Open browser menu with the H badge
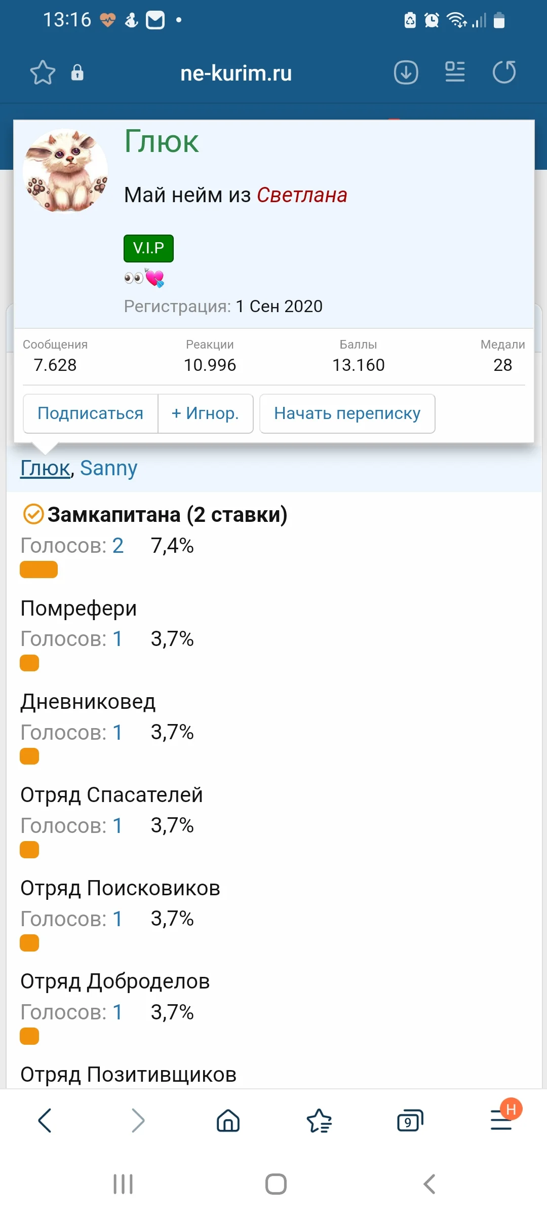Image resolution: width=547 pixels, height=1216 pixels. click(x=500, y=1120)
